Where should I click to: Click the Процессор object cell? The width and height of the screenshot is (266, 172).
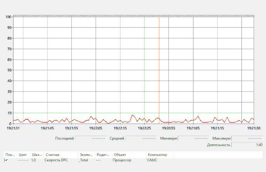coord(122,160)
